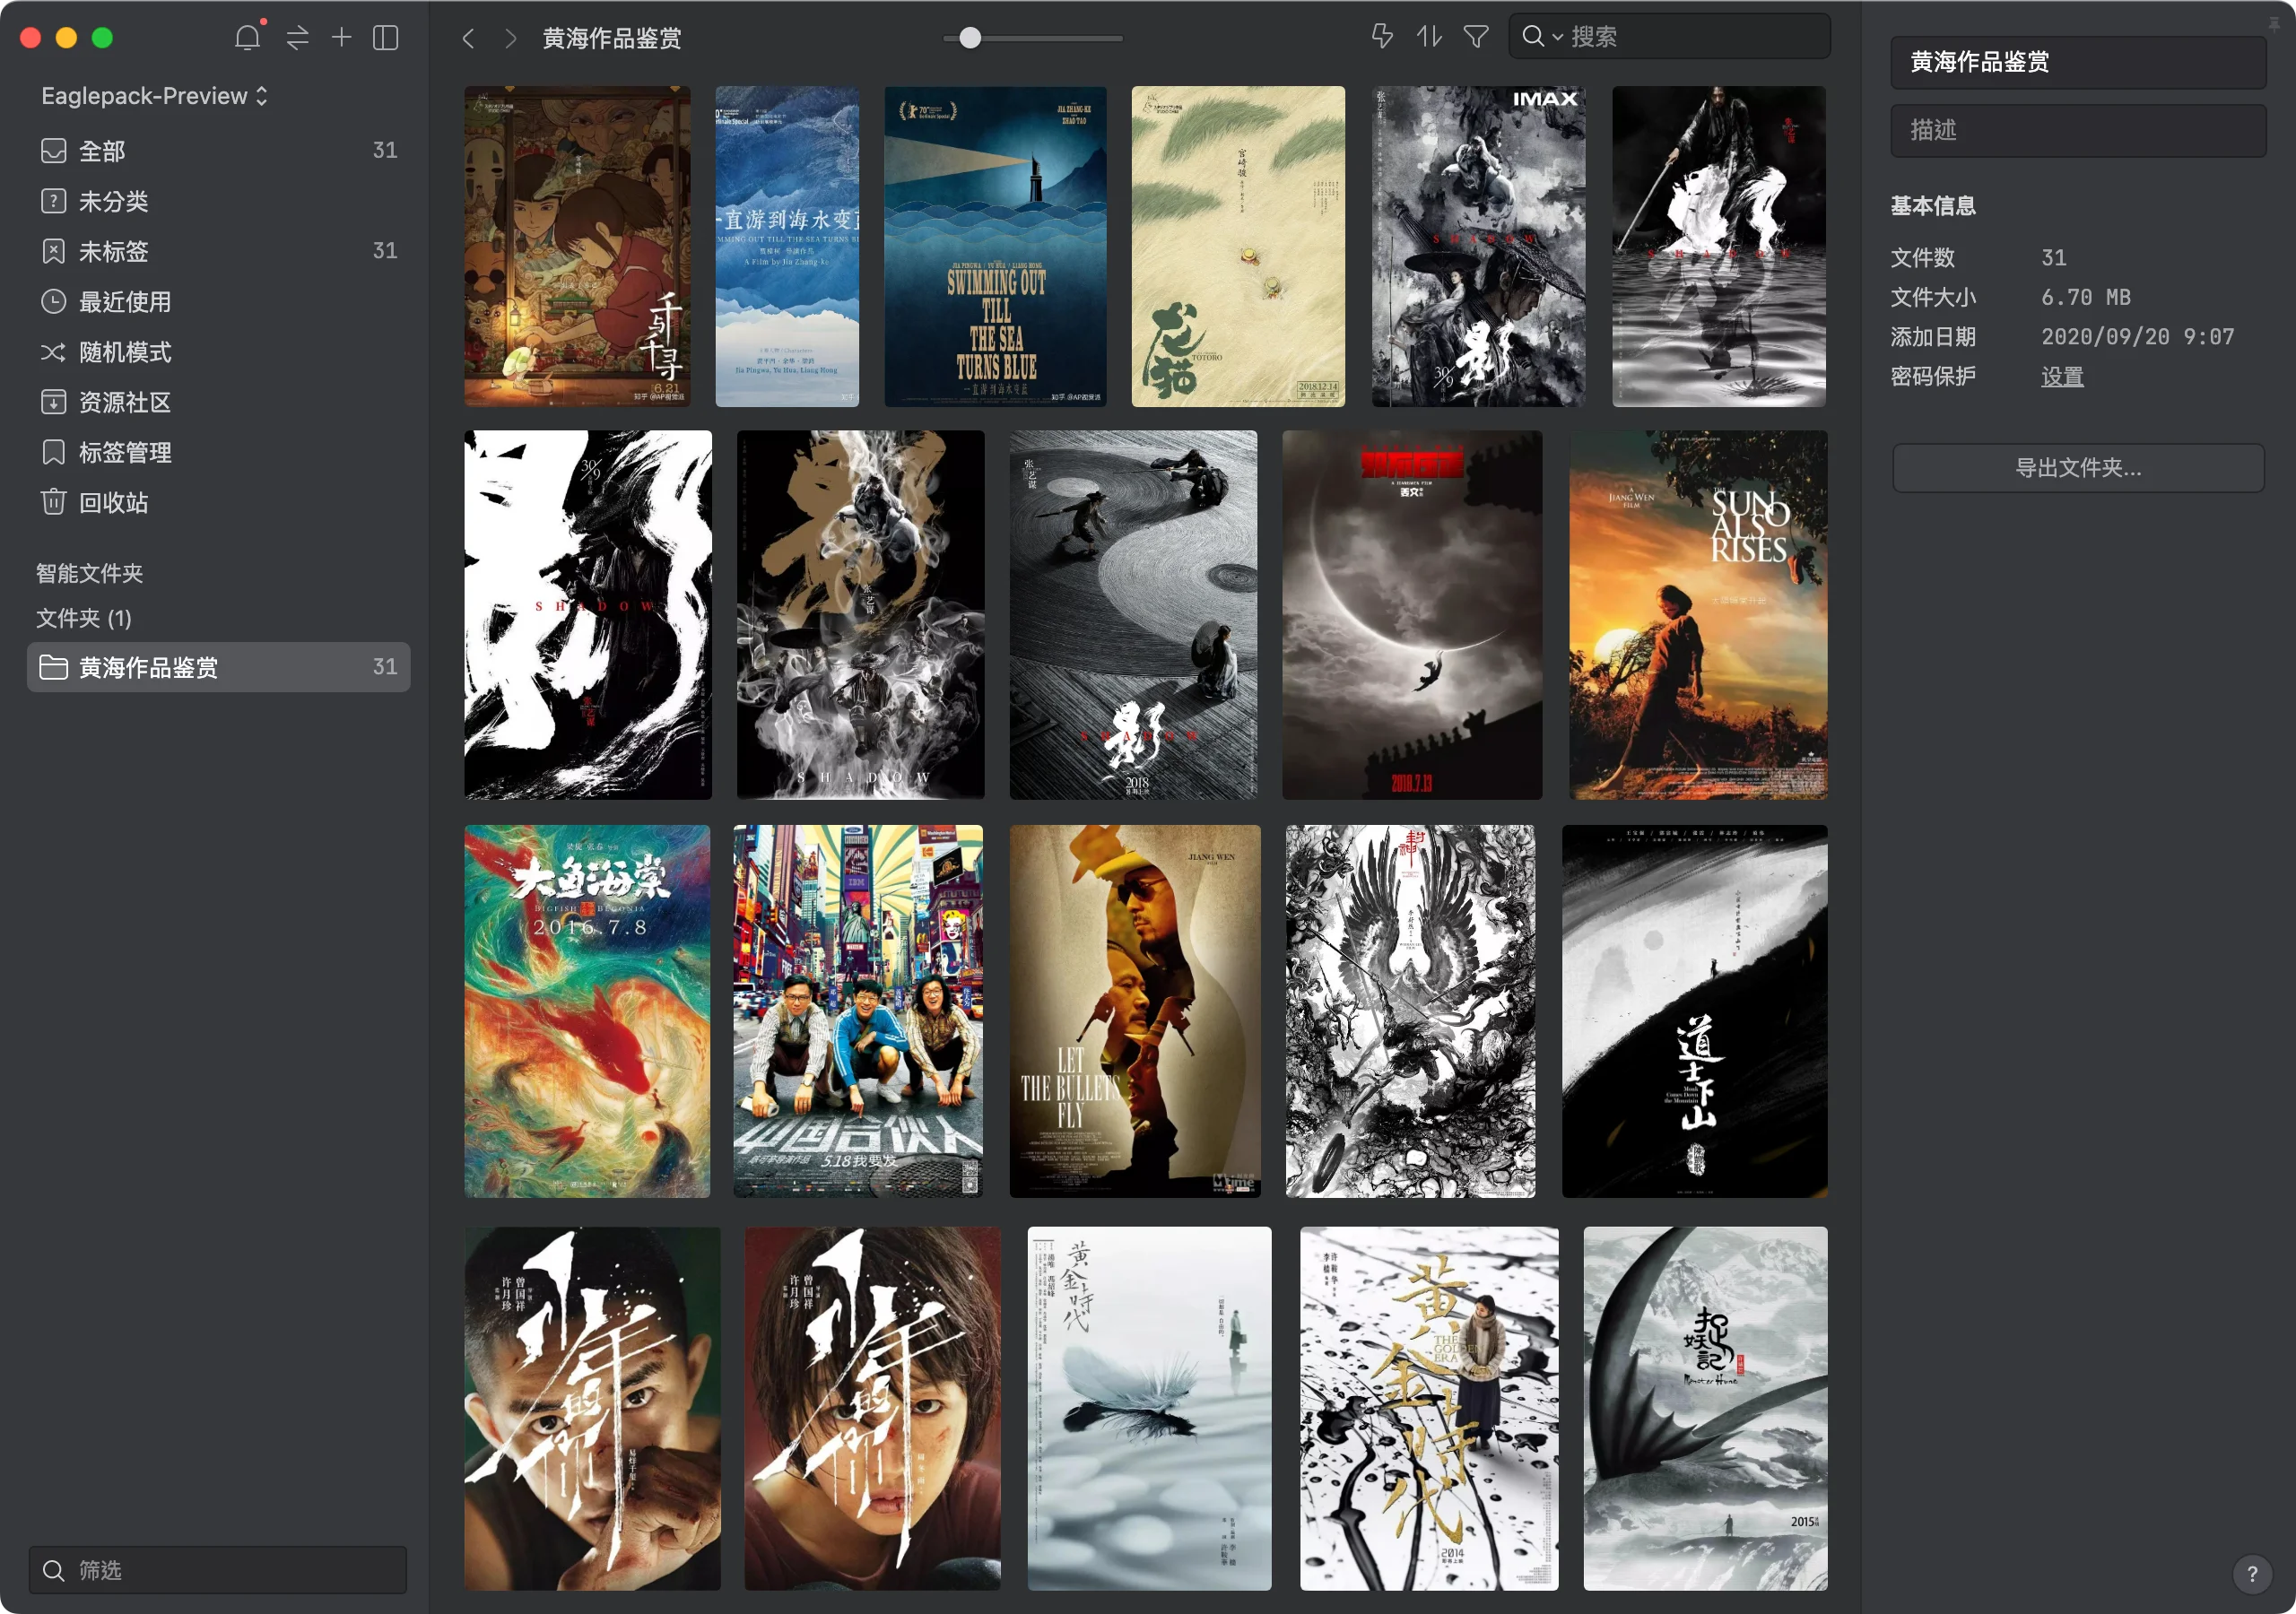This screenshot has height=1614, width=2296.
Task: Adjust the thumbnail size slider
Action: (970, 38)
